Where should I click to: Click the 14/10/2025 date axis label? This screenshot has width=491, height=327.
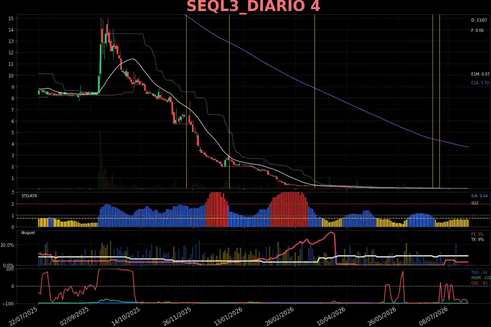126,316
